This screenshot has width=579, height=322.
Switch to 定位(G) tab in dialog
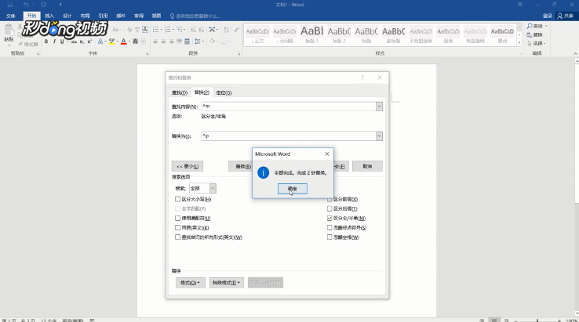224,92
